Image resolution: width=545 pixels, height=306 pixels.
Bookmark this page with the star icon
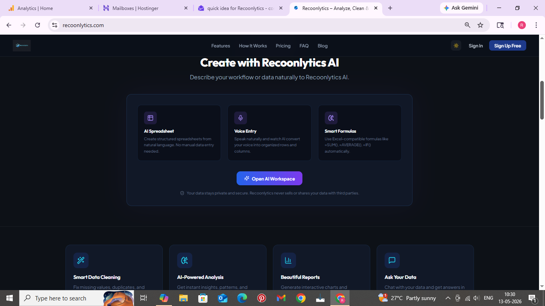click(480, 25)
